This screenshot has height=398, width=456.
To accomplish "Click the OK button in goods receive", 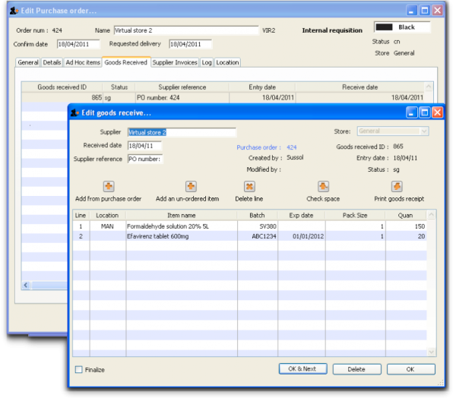I will pyautogui.click(x=410, y=369).
